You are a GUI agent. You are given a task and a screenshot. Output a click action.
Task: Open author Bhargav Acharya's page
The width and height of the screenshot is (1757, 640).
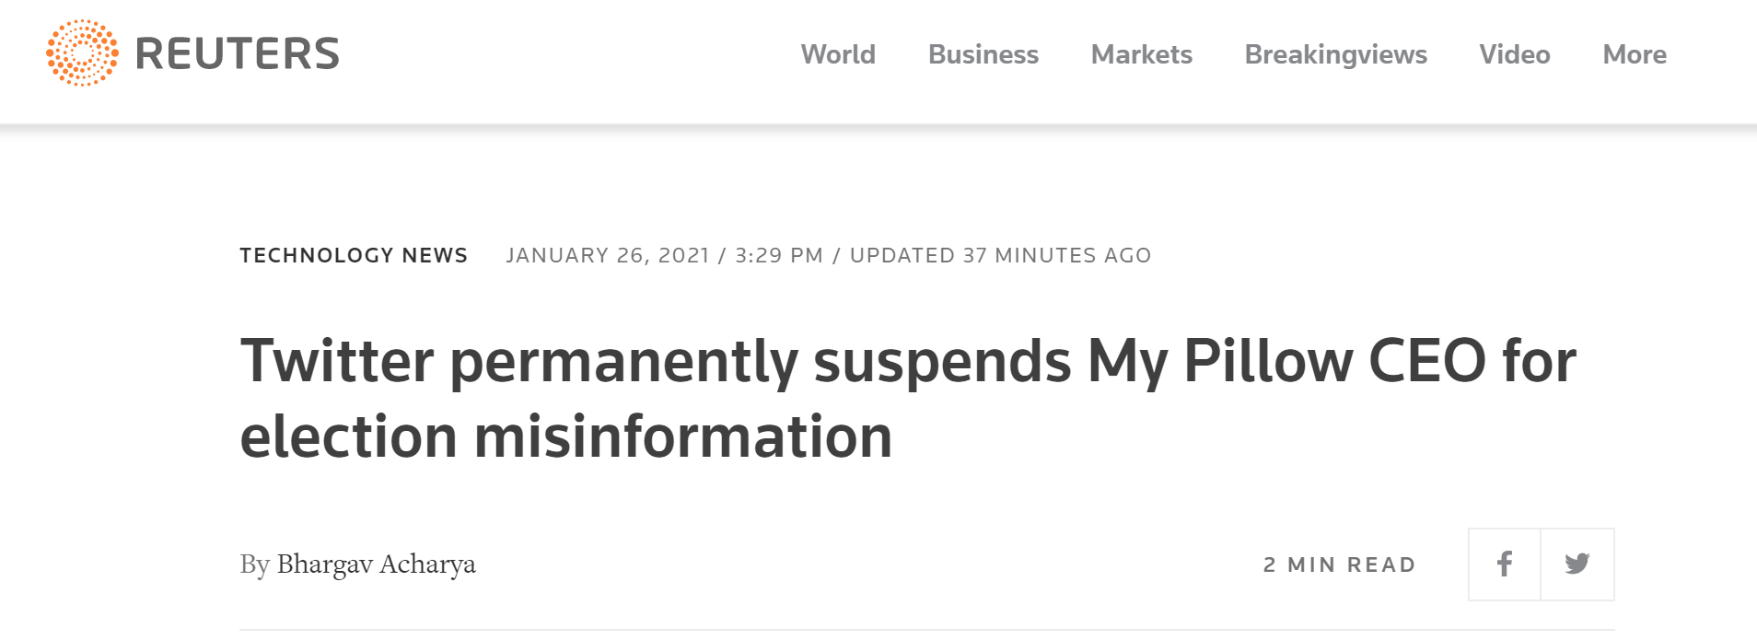click(376, 564)
